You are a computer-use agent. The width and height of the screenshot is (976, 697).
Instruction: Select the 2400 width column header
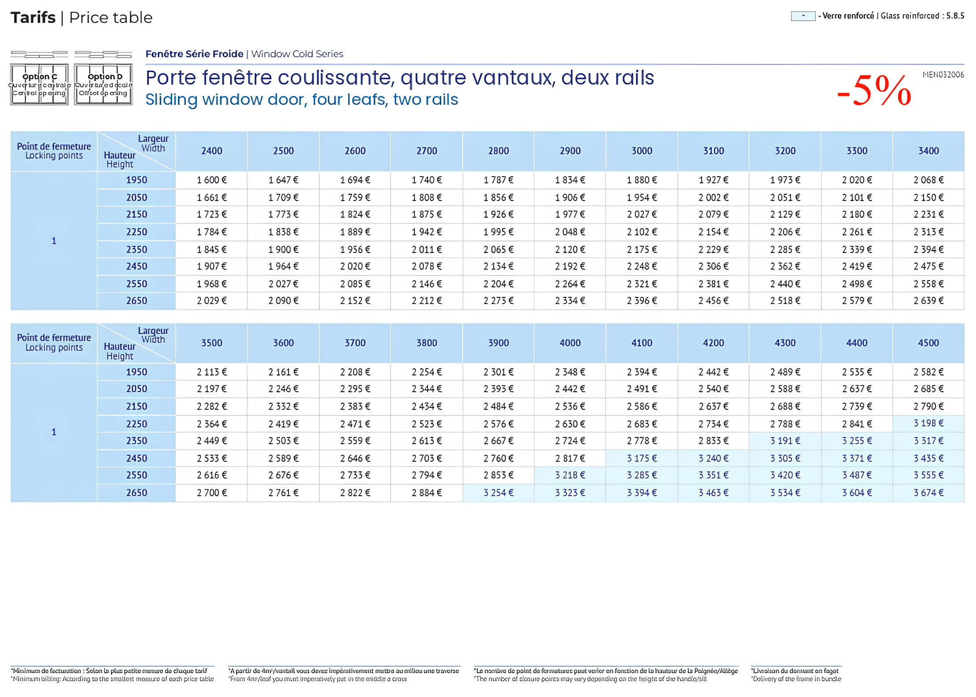[211, 151]
